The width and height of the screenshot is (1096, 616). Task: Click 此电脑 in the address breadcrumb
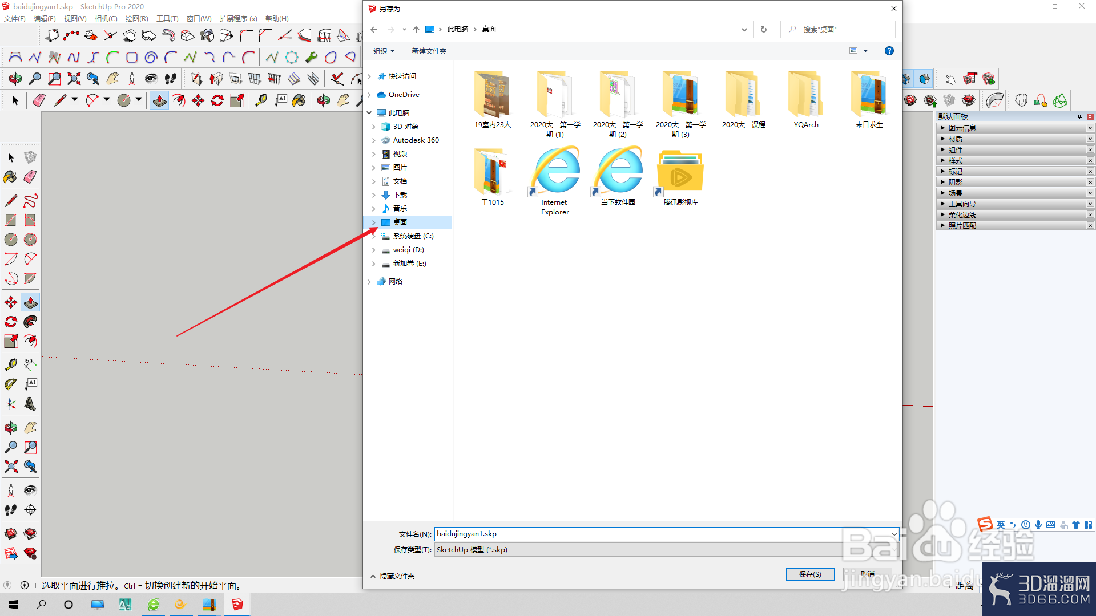457,29
